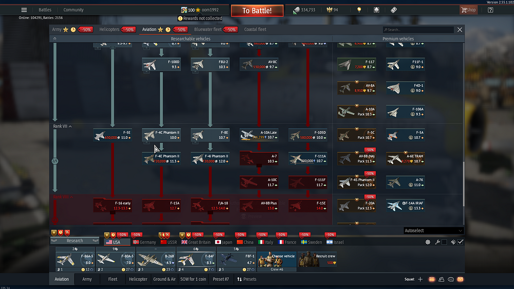Screen dimensions: 514x289
Task: Select the Germany nation tab
Action: 144,242
